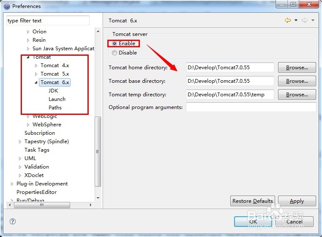The image size is (322, 237).
Task: Click the tree scroll down arrow
Action: [x=98, y=198]
